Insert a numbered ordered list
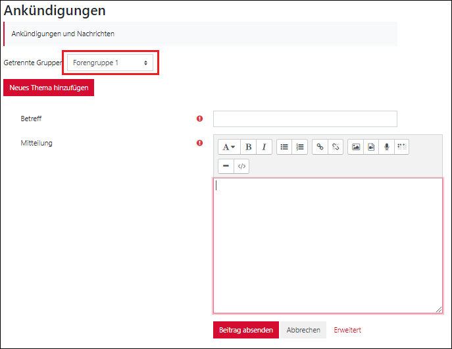The image size is (452, 349). (300, 147)
